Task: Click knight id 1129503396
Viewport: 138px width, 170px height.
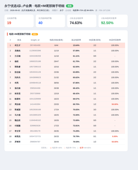Action: pyautogui.click(x=35, y=51)
